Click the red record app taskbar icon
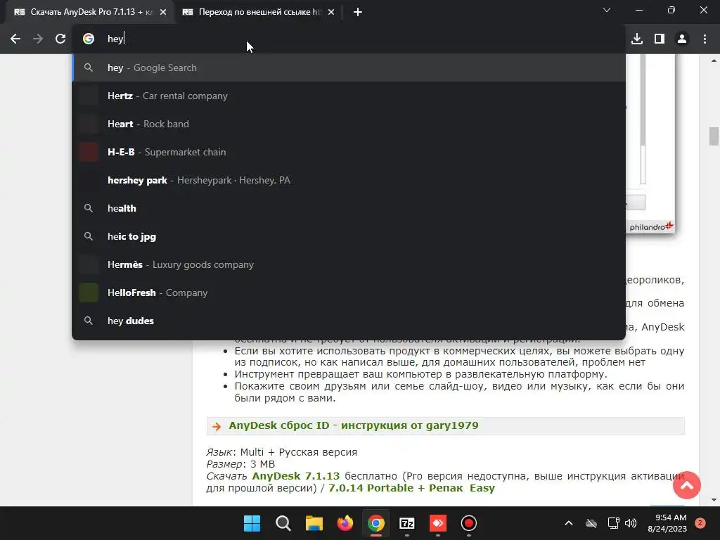The height and width of the screenshot is (540, 720). [x=469, y=523]
